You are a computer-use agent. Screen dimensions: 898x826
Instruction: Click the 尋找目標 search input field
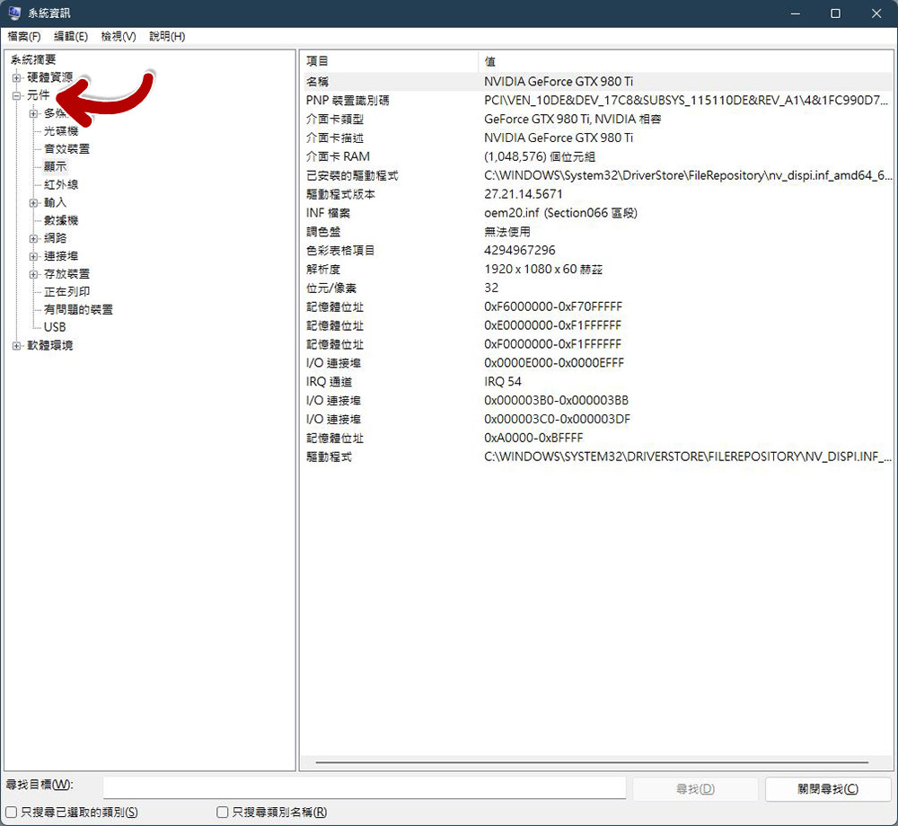(364, 788)
